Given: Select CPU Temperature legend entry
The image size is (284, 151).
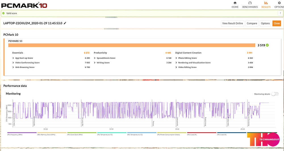Looking at the screenshot, I should pyautogui.click(x=112, y=134).
